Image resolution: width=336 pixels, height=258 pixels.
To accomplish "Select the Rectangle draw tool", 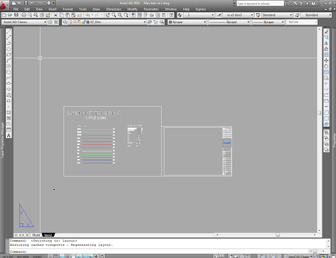I will click(9, 55).
